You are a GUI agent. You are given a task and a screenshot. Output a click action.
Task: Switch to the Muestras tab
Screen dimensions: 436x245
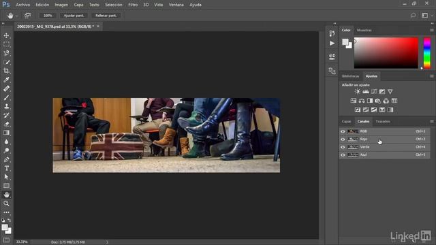[x=364, y=30]
